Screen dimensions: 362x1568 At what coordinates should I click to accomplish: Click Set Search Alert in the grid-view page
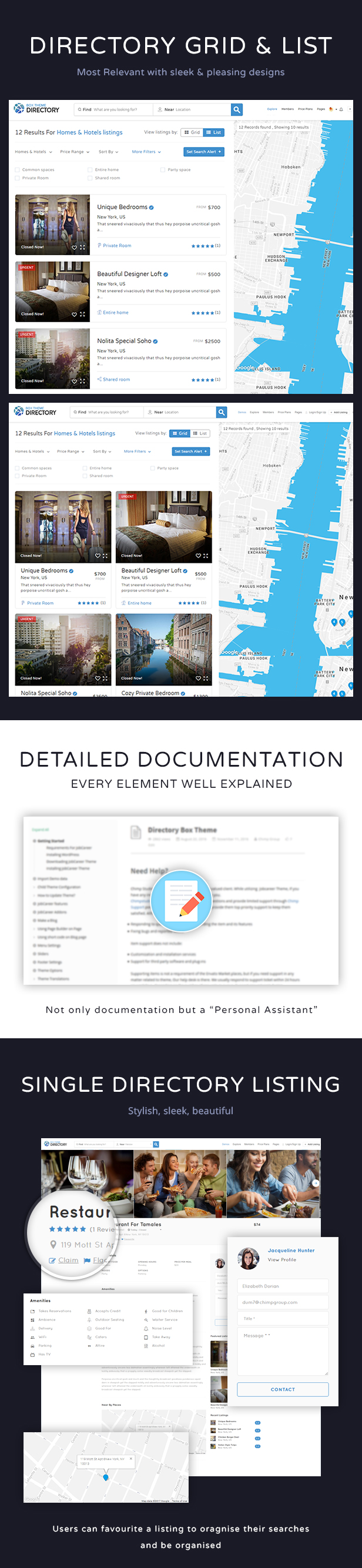click(x=190, y=452)
